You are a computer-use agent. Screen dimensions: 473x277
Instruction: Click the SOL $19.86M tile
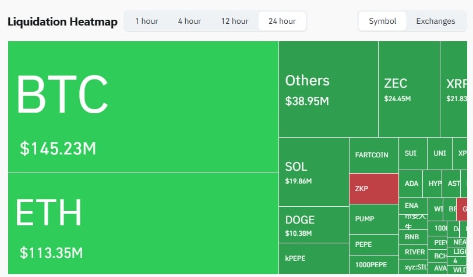(313, 172)
